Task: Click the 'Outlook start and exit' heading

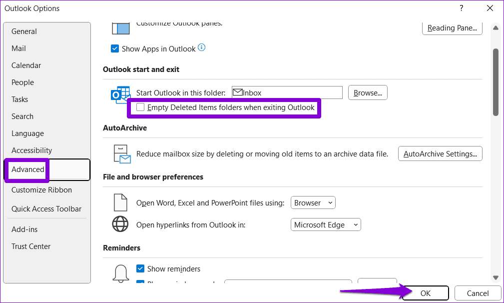Action: coord(141,69)
